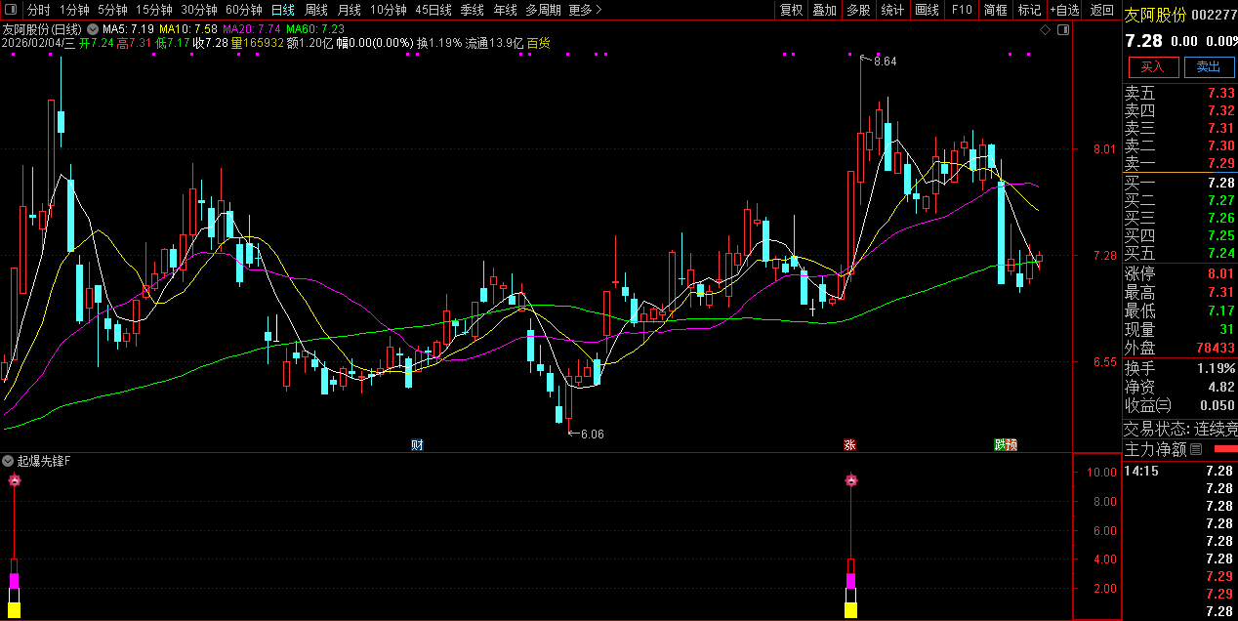This screenshot has height=621, width=1238.
Task: Click the 涨 event marker on the timeline
Action: 849,445
